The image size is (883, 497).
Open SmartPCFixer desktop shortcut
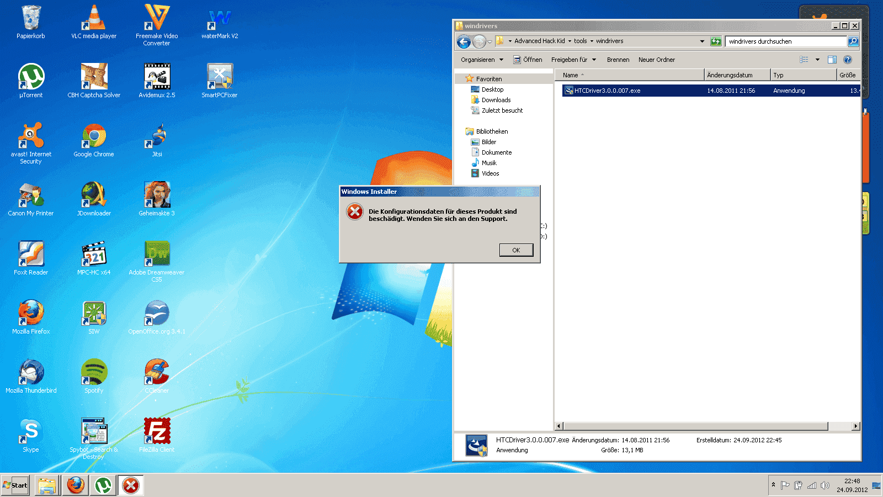(x=220, y=81)
